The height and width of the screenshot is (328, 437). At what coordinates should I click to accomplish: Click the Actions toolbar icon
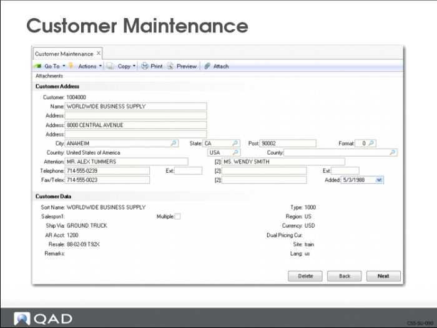[x=71, y=66]
